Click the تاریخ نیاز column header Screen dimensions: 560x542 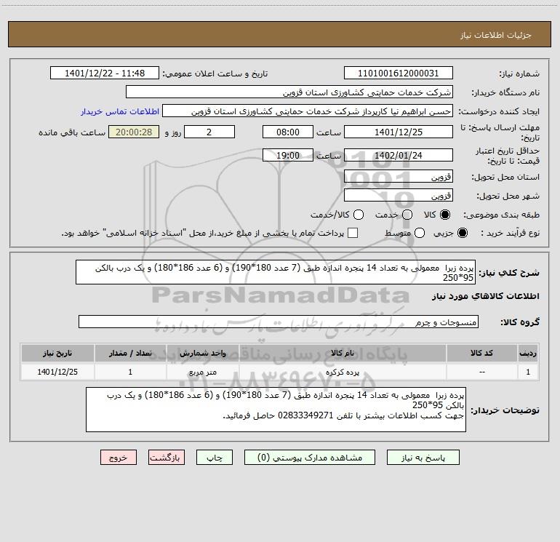point(57,353)
